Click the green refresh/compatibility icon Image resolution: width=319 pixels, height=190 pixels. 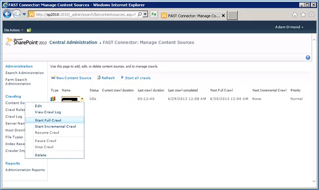pyautogui.click(x=154, y=14)
